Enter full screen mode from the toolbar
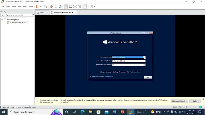205x115 pixels. [x=75, y=7]
